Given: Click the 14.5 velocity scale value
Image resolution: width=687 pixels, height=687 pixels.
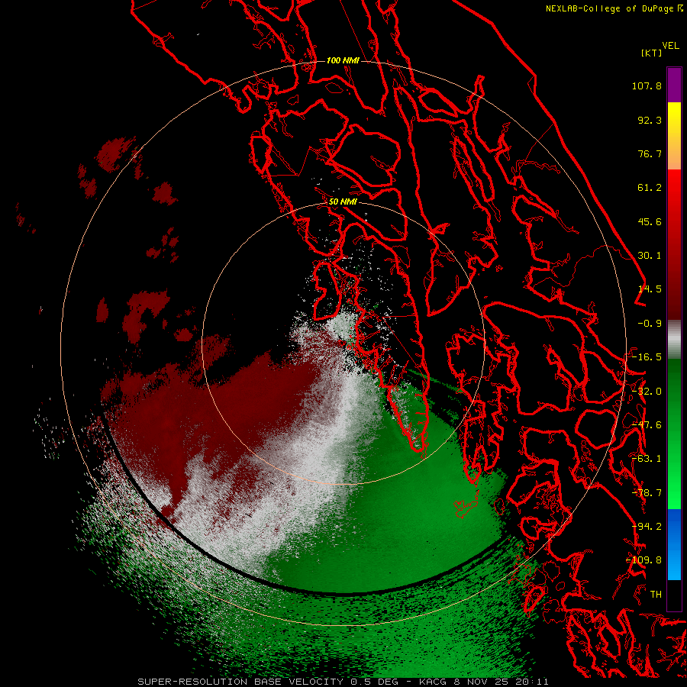Looking at the screenshot, I should click(650, 289).
